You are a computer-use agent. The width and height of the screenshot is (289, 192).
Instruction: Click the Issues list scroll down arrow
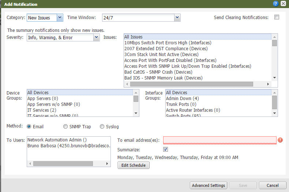[x=274, y=78]
